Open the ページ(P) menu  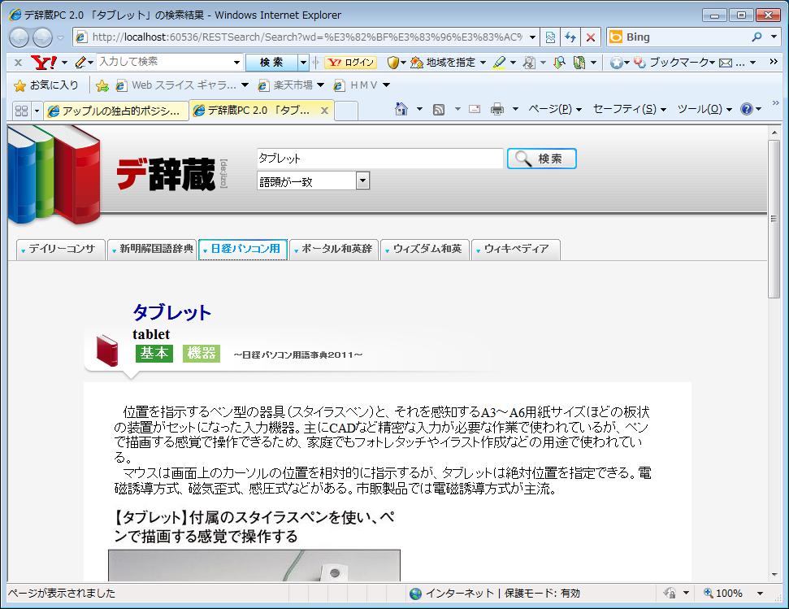coord(554,109)
